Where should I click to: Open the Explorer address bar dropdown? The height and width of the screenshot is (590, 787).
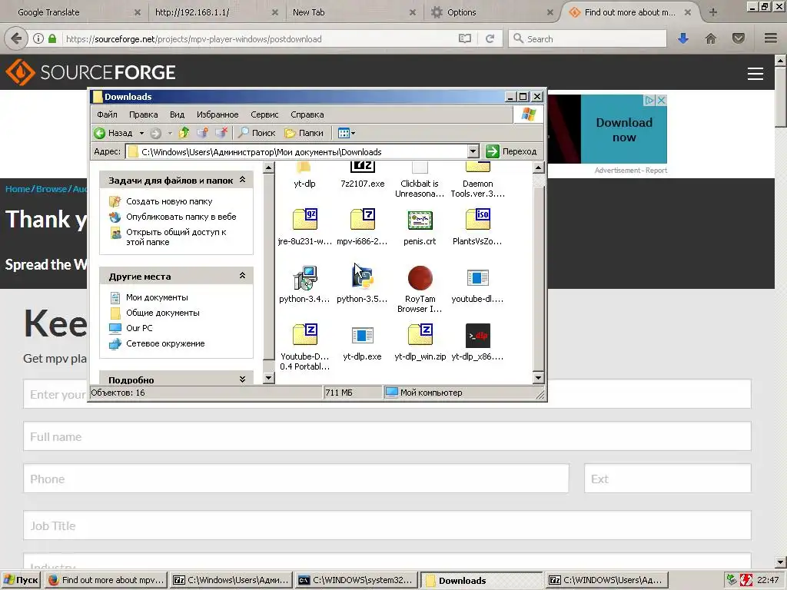click(x=473, y=151)
